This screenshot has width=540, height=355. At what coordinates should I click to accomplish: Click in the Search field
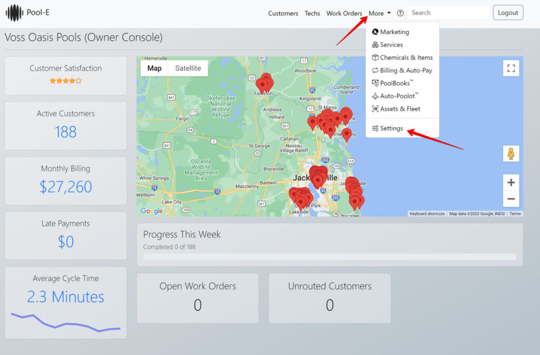click(x=448, y=13)
